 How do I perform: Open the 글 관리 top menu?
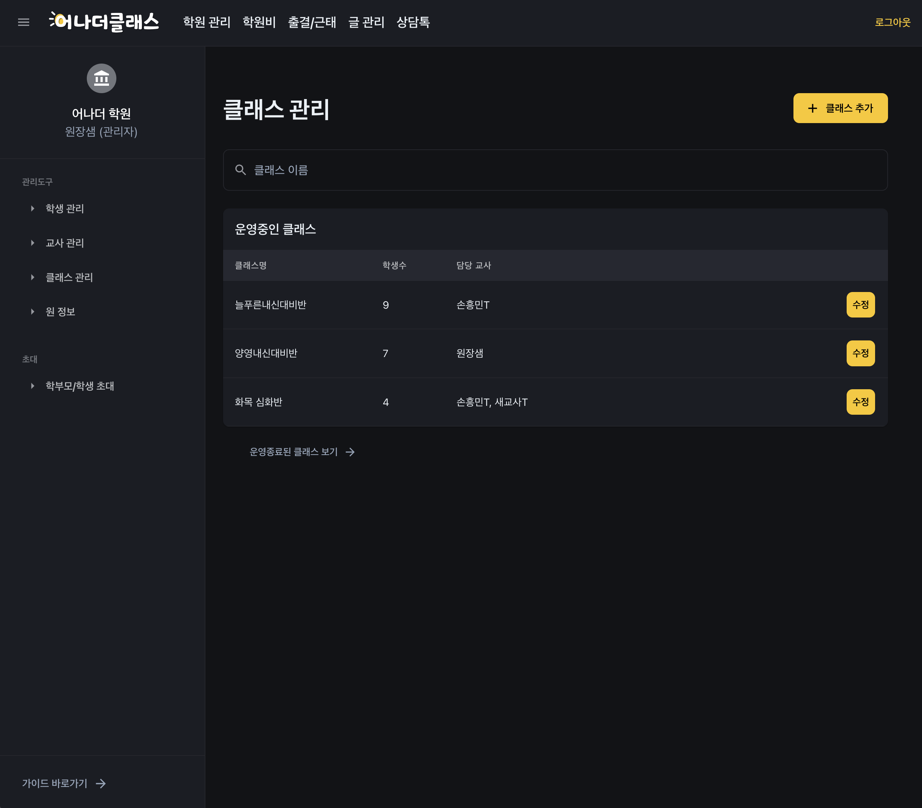[x=366, y=22]
